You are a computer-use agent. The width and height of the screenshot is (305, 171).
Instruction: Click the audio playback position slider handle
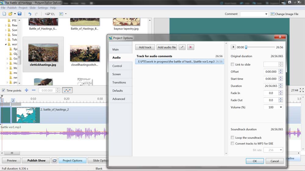(x=246, y=47)
